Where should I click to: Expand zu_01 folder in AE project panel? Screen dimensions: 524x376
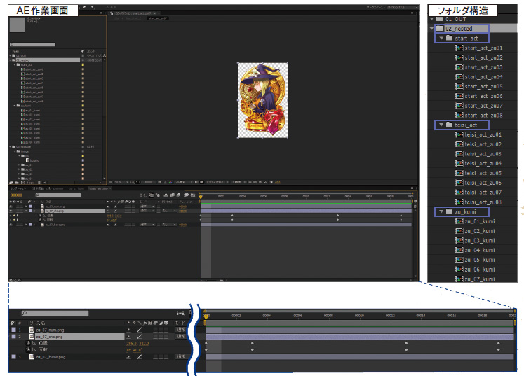click(x=20, y=165)
